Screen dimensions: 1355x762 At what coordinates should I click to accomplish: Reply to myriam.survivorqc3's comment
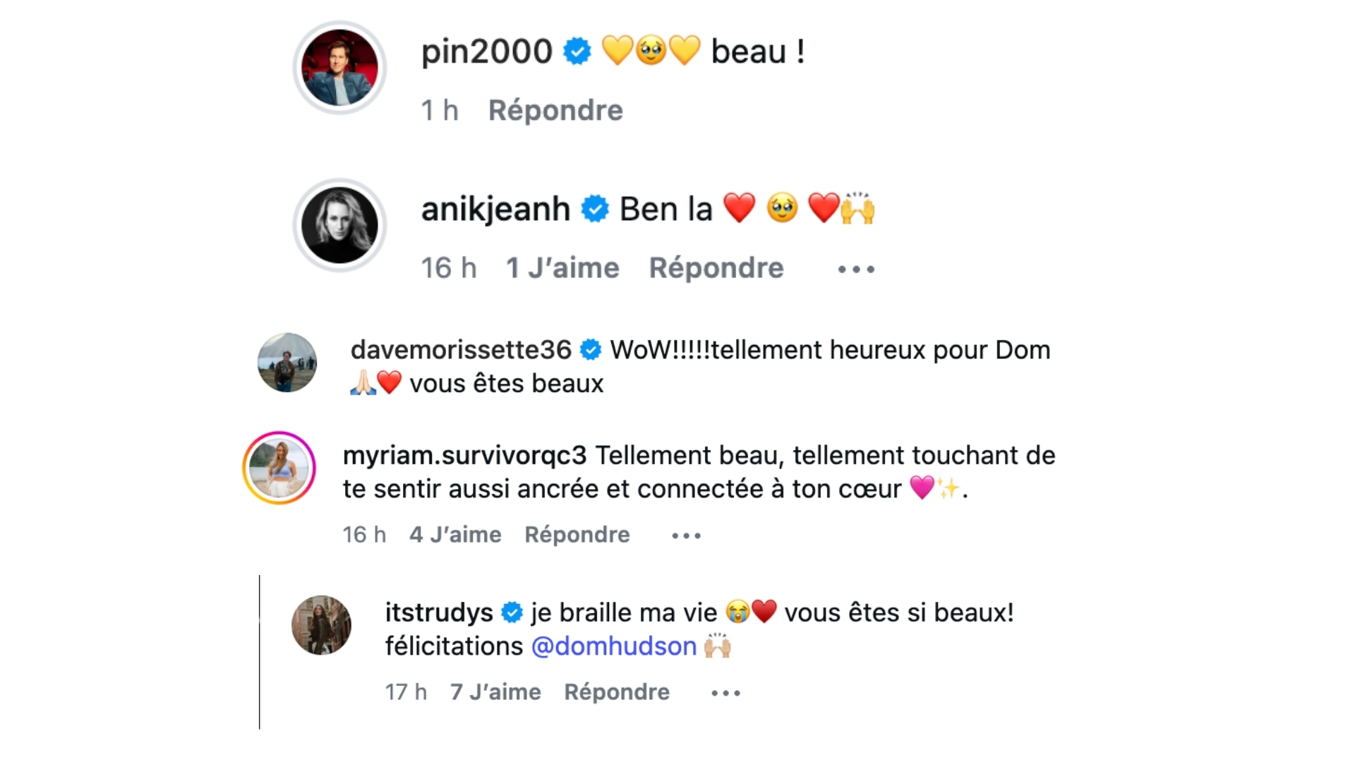[x=577, y=535]
